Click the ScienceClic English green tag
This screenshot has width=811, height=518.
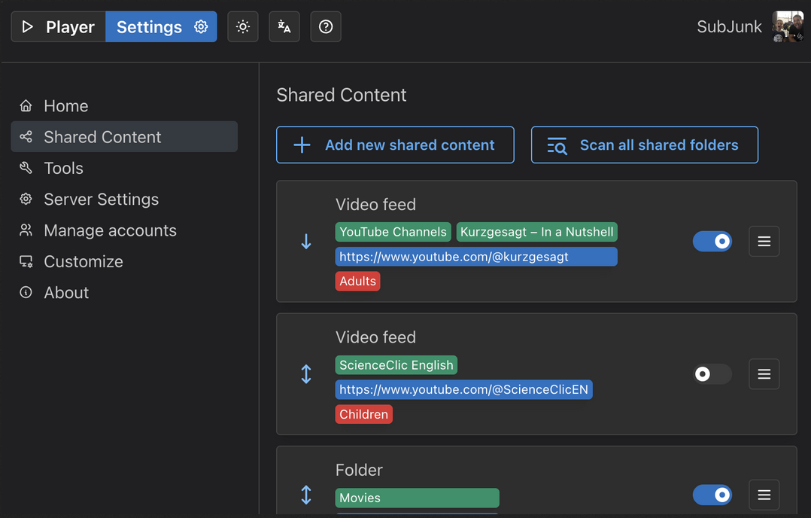tap(396, 365)
